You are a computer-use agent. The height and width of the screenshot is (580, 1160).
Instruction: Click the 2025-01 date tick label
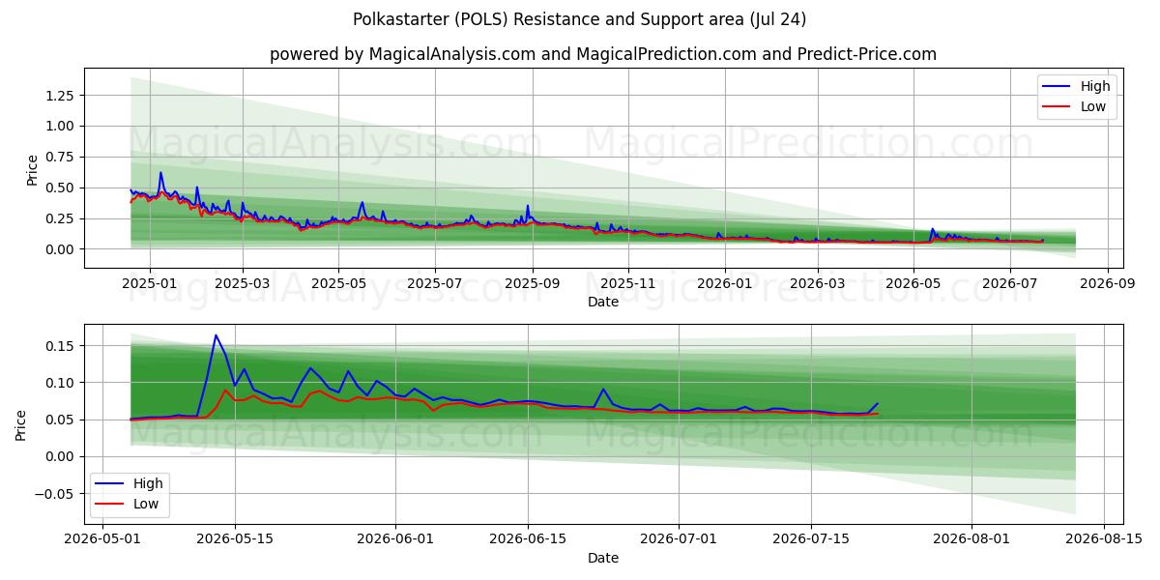point(149,284)
